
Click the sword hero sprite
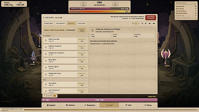(x=33, y=57)
